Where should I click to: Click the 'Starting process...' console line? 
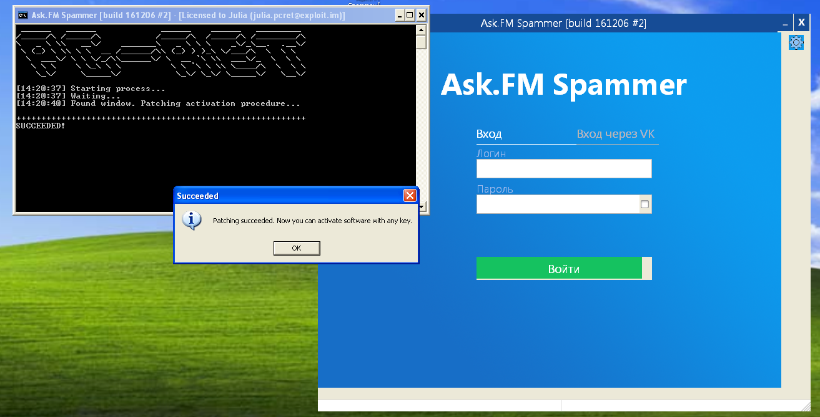pos(91,89)
